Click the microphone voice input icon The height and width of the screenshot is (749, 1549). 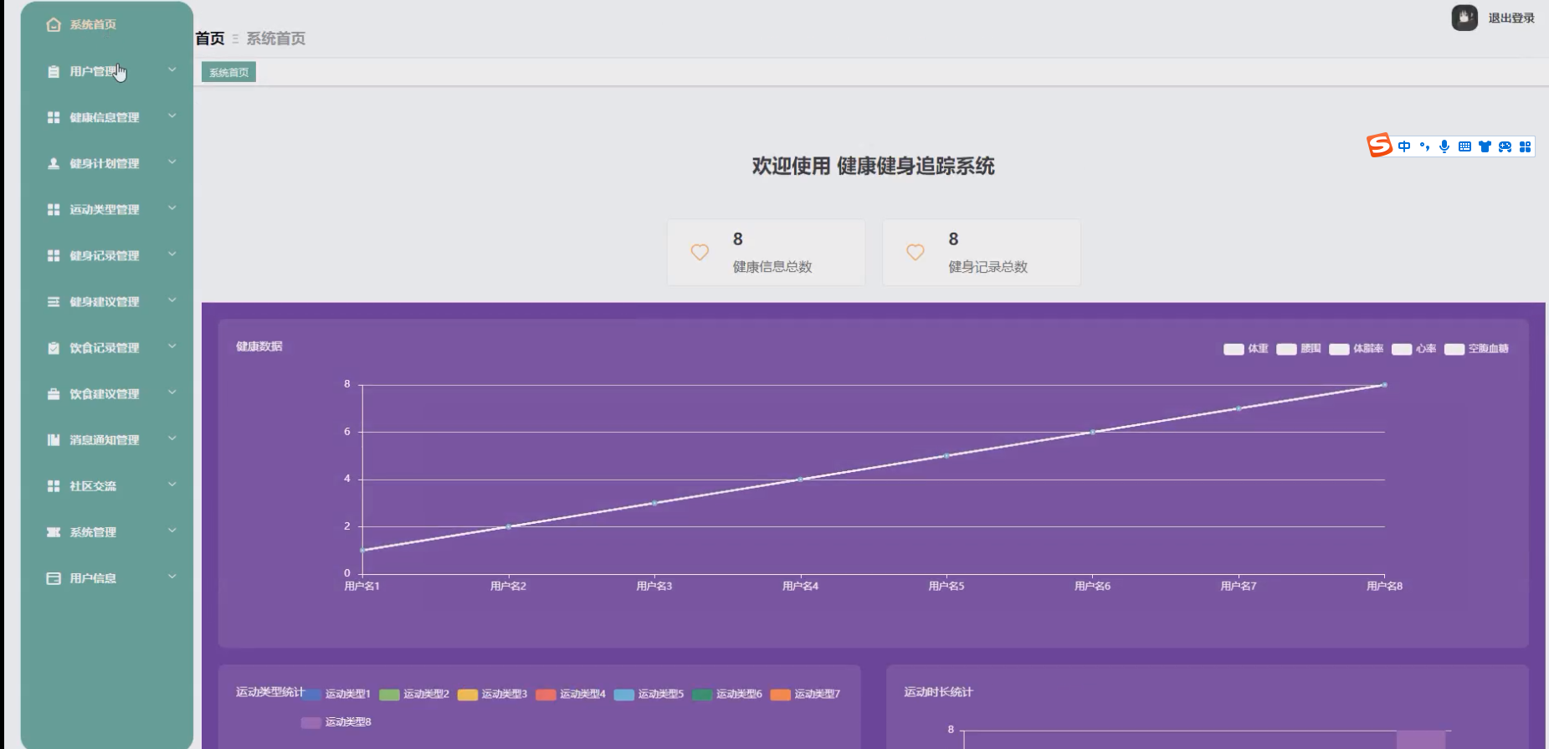[x=1444, y=146]
